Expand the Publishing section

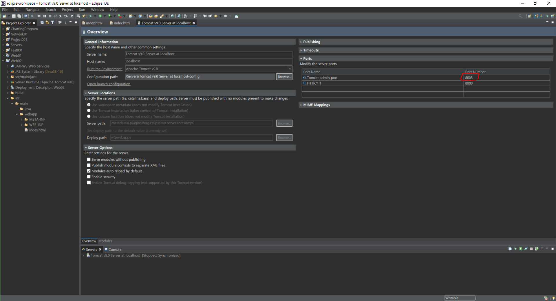301,42
